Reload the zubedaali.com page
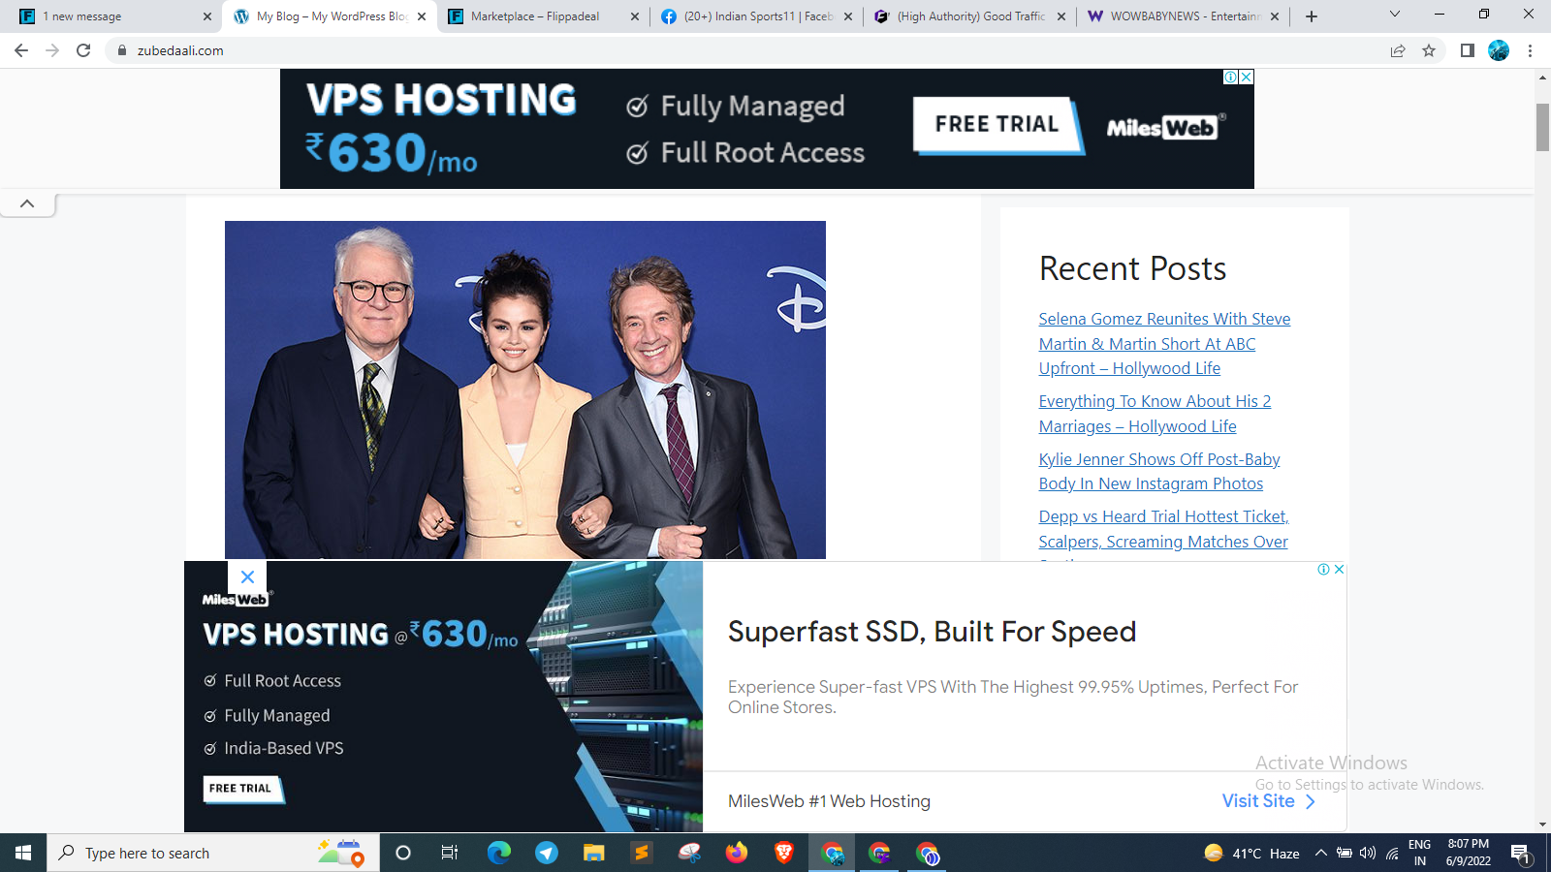Viewport: 1551px width, 872px height. tap(83, 50)
